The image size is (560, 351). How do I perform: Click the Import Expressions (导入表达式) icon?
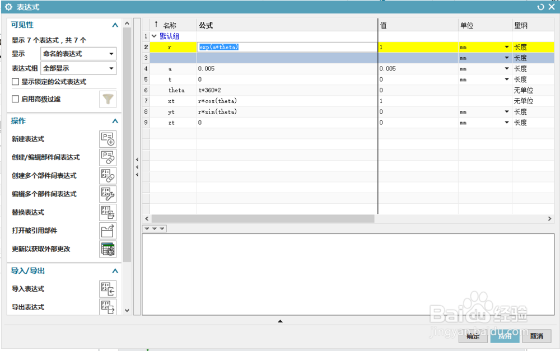click(x=108, y=289)
